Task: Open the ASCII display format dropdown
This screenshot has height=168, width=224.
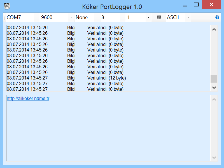Action: pos(188,17)
